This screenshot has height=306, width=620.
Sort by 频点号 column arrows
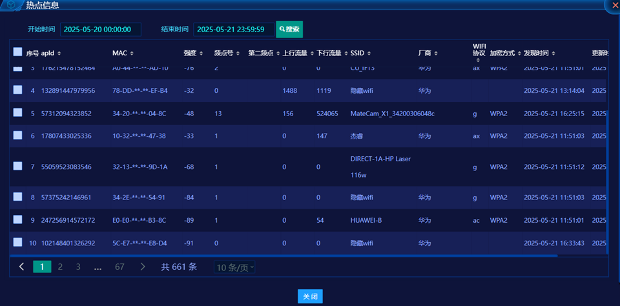click(x=238, y=54)
